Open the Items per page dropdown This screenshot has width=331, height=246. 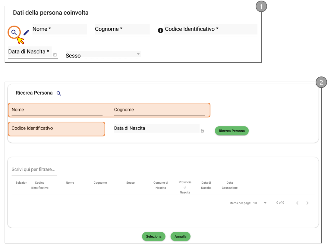click(x=260, y=203)
